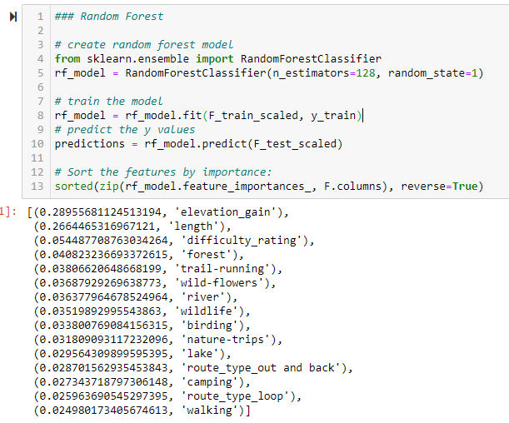509x423 pixels.
Task: Click the 'wildlife' output row
Action: (142, 311)
